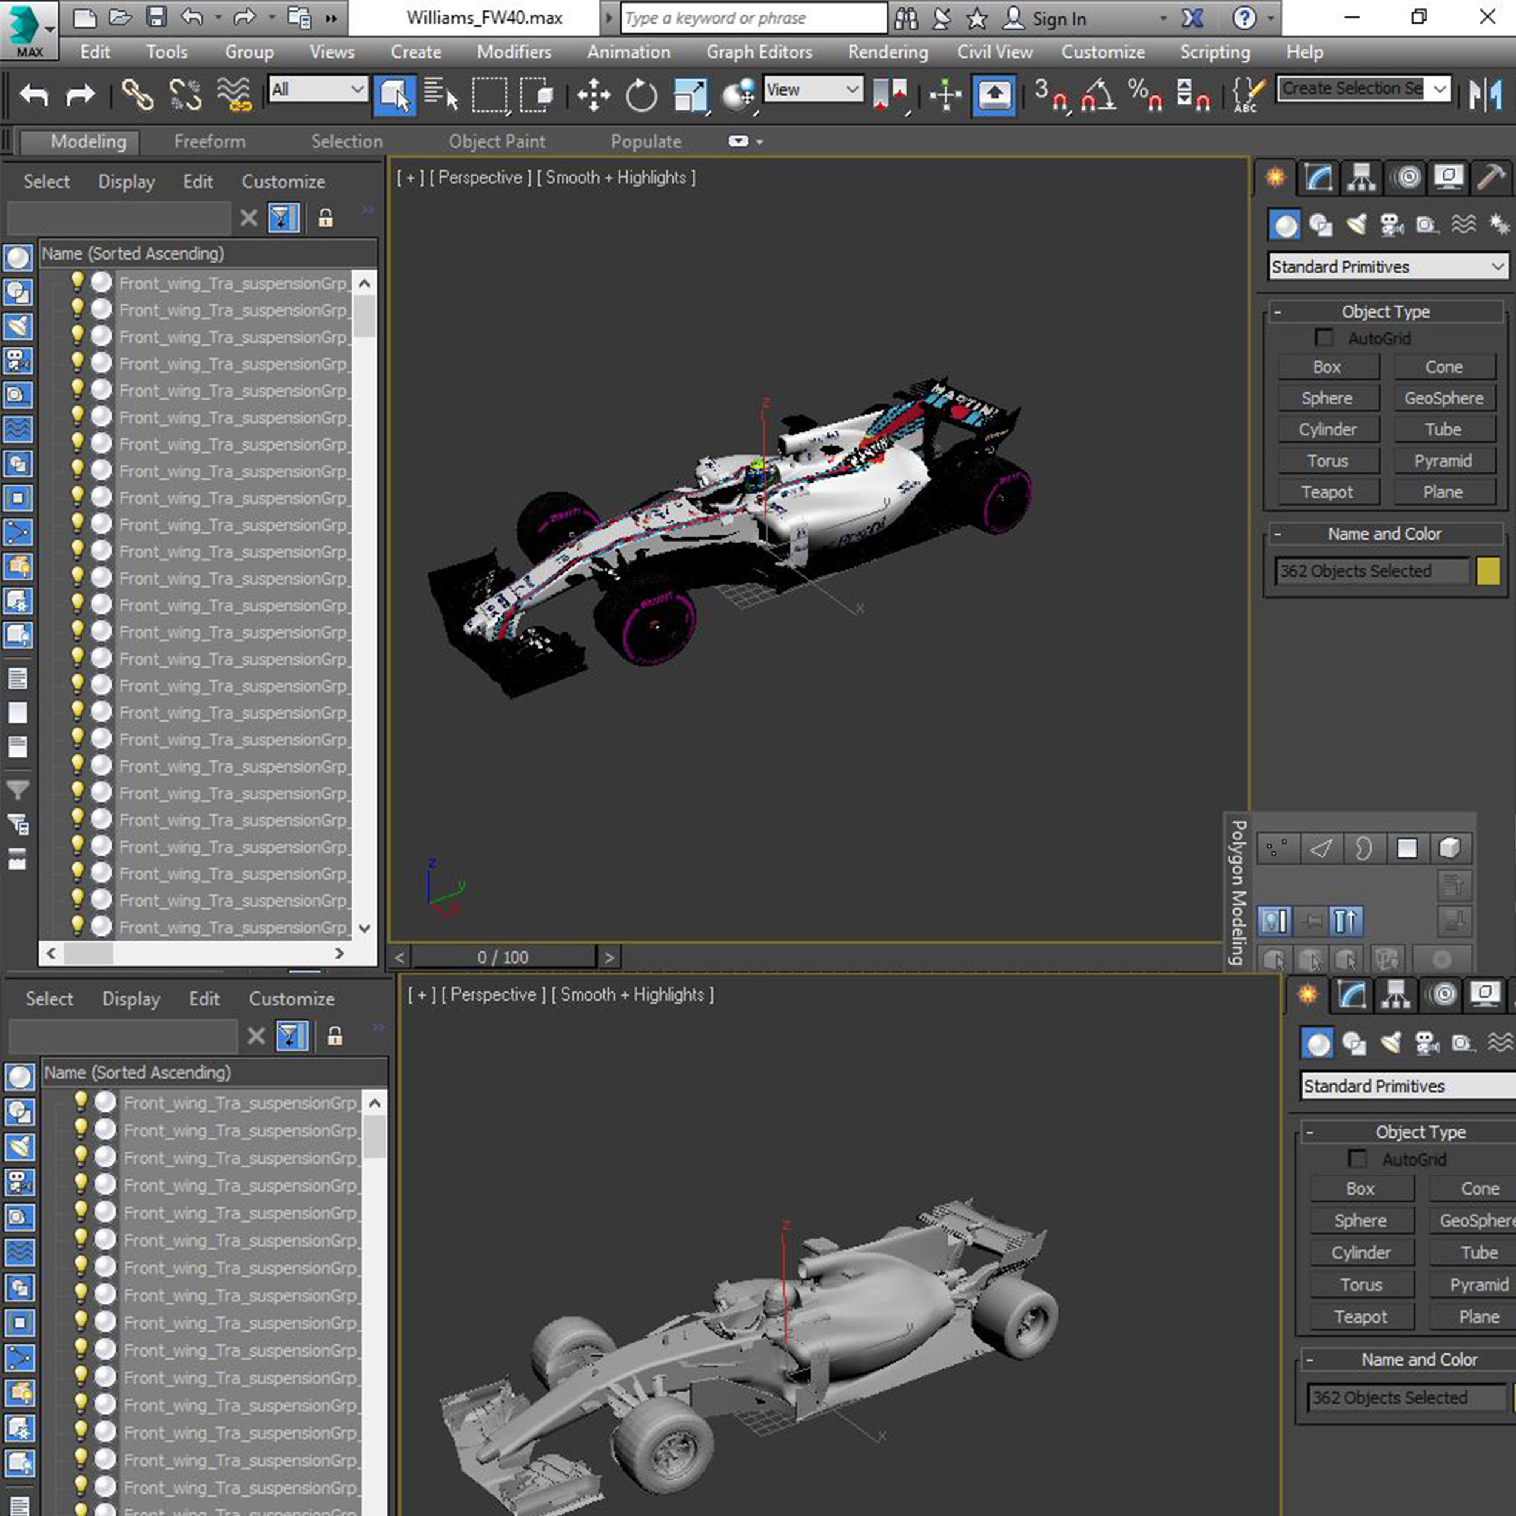This screenshot has height=1516, width=1516.
Task: Enable the AutoGrid checkbox in upper panel
Action: click(1324, 338)
